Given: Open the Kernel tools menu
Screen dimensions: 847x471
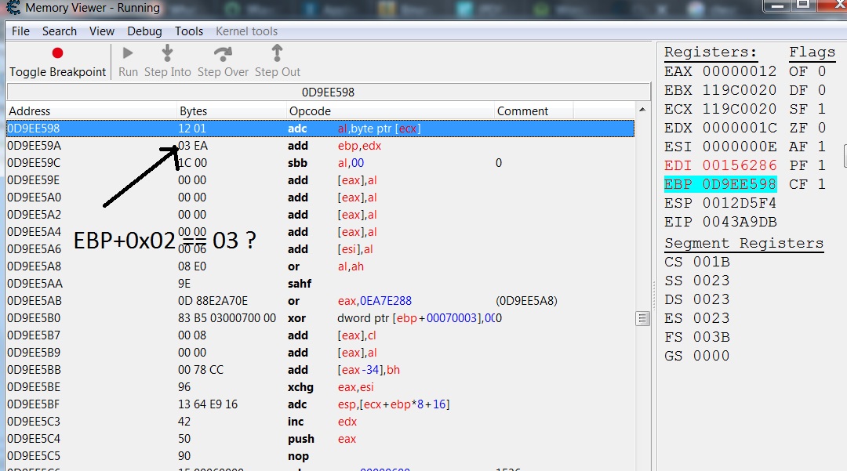Looking at the screenshot, I should tap(246, 31).
